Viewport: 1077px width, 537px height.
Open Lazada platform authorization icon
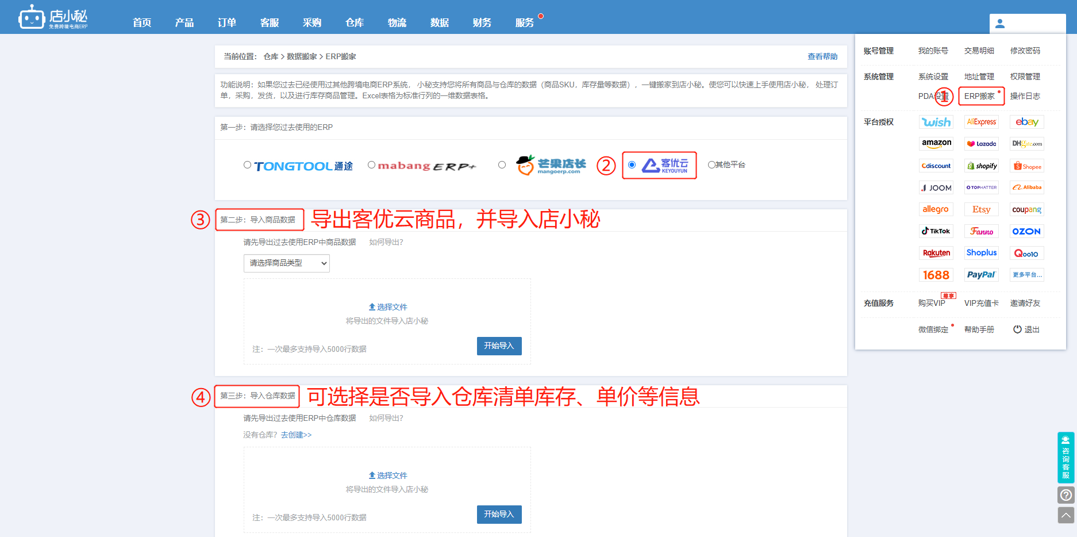(x=982, y=144)
